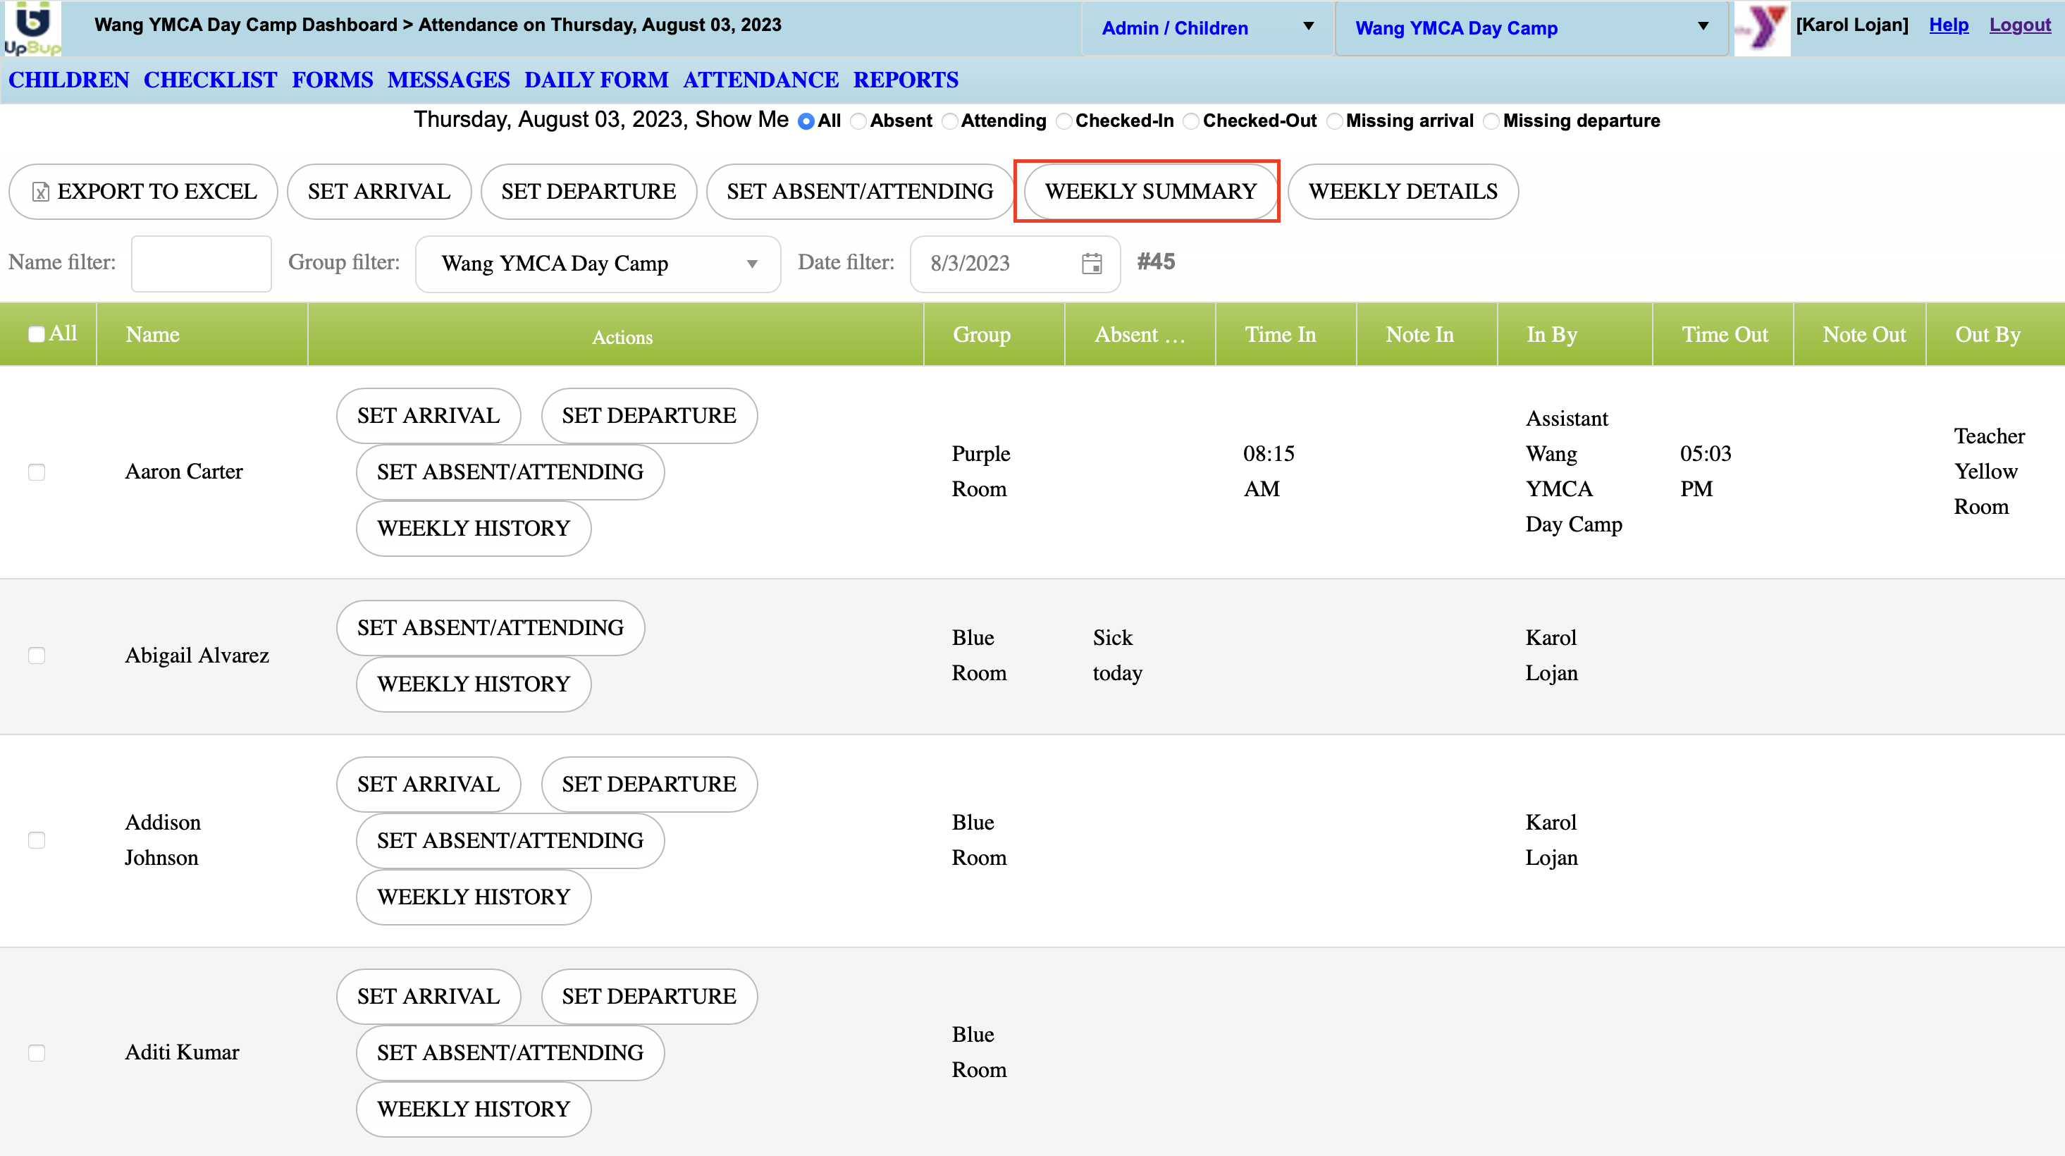The image size is (2065, 1156).
Task: Click in the Name filter field
Action: [201, 264]
